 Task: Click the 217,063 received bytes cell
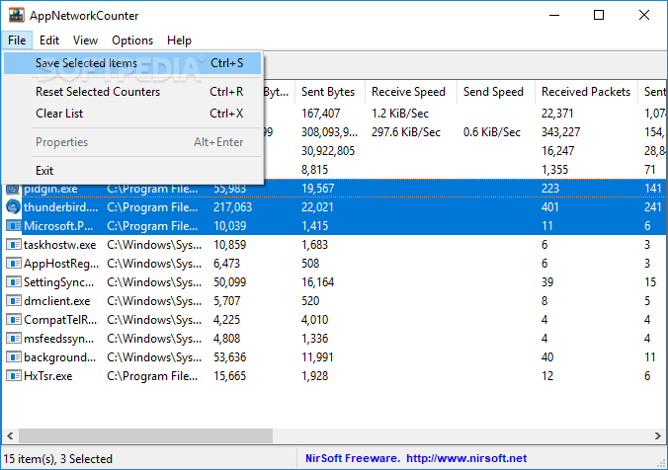[232, 207]
